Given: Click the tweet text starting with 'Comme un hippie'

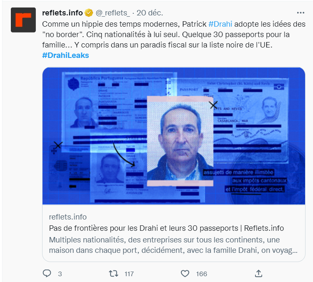Looking at the screenshot, I should pyautogui.click(x=174, y=35).
